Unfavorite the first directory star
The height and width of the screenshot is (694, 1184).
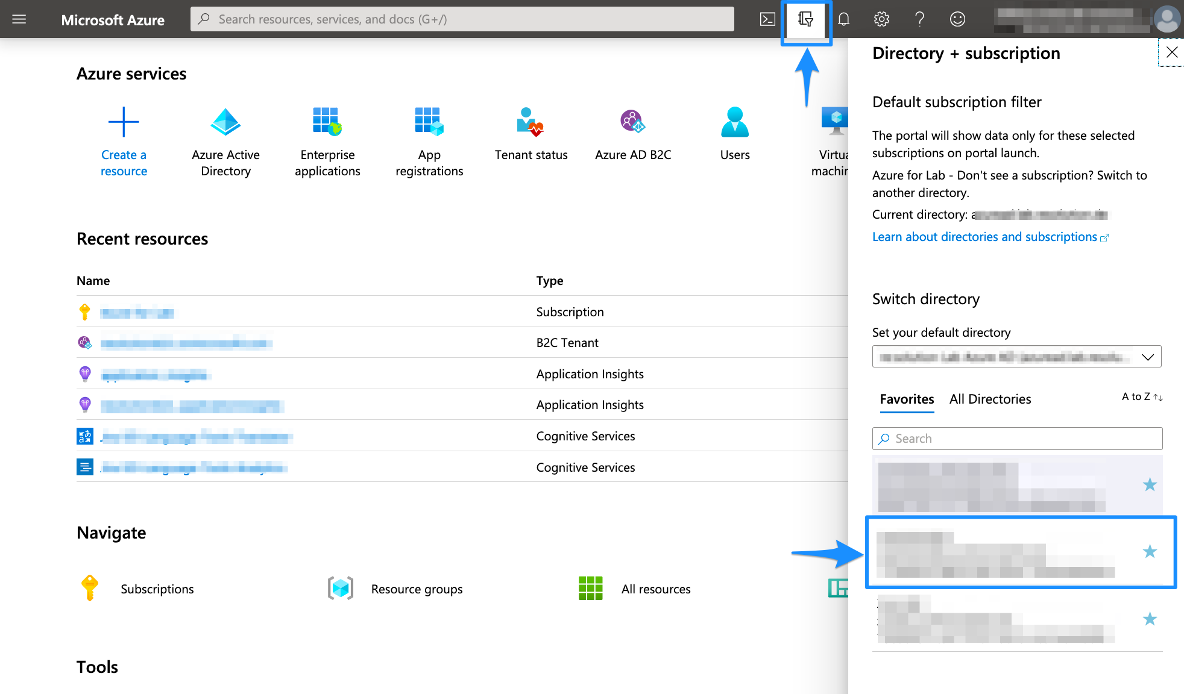pos(1150,484)
